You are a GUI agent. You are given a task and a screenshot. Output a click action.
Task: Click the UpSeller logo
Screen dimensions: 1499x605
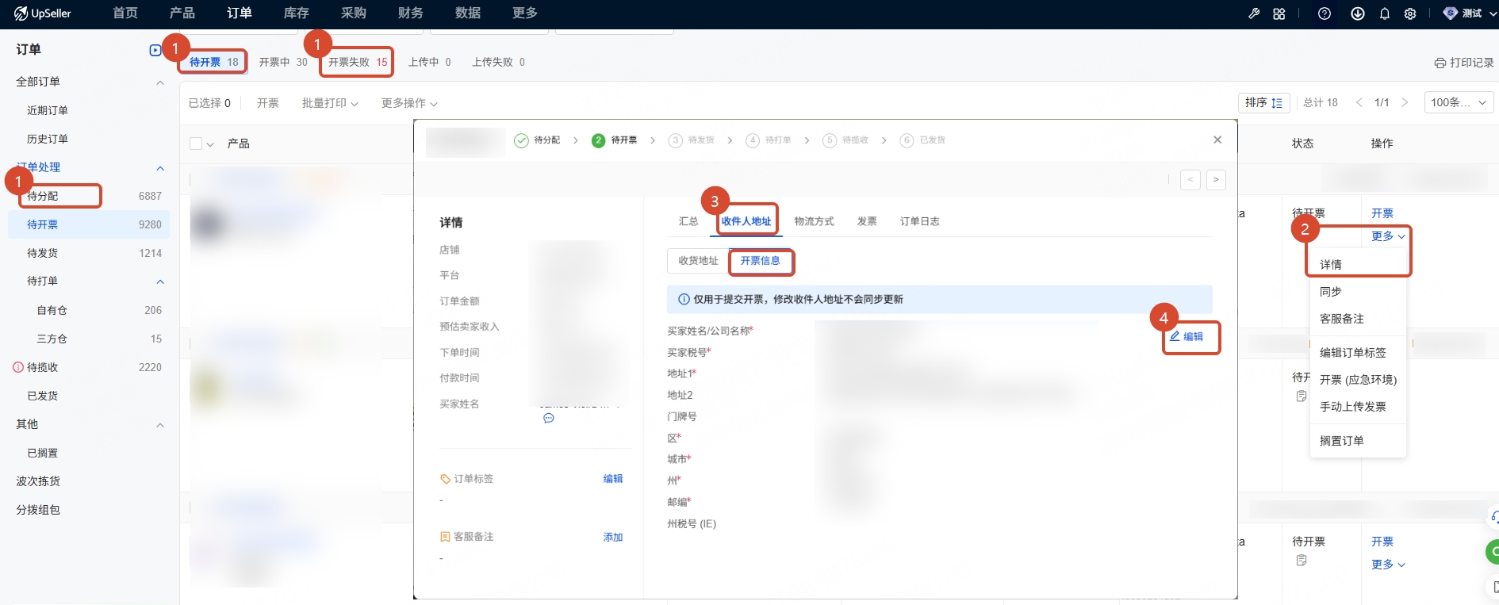(42, 13)
